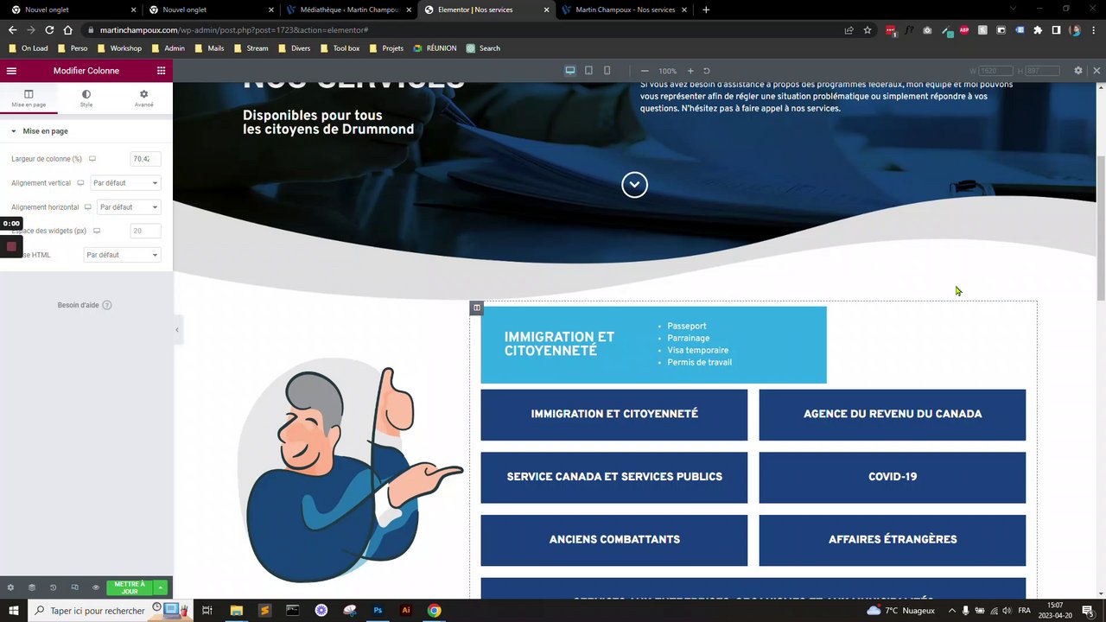
Task: Open the revision history icon
Action: click(x=53, y=587)
